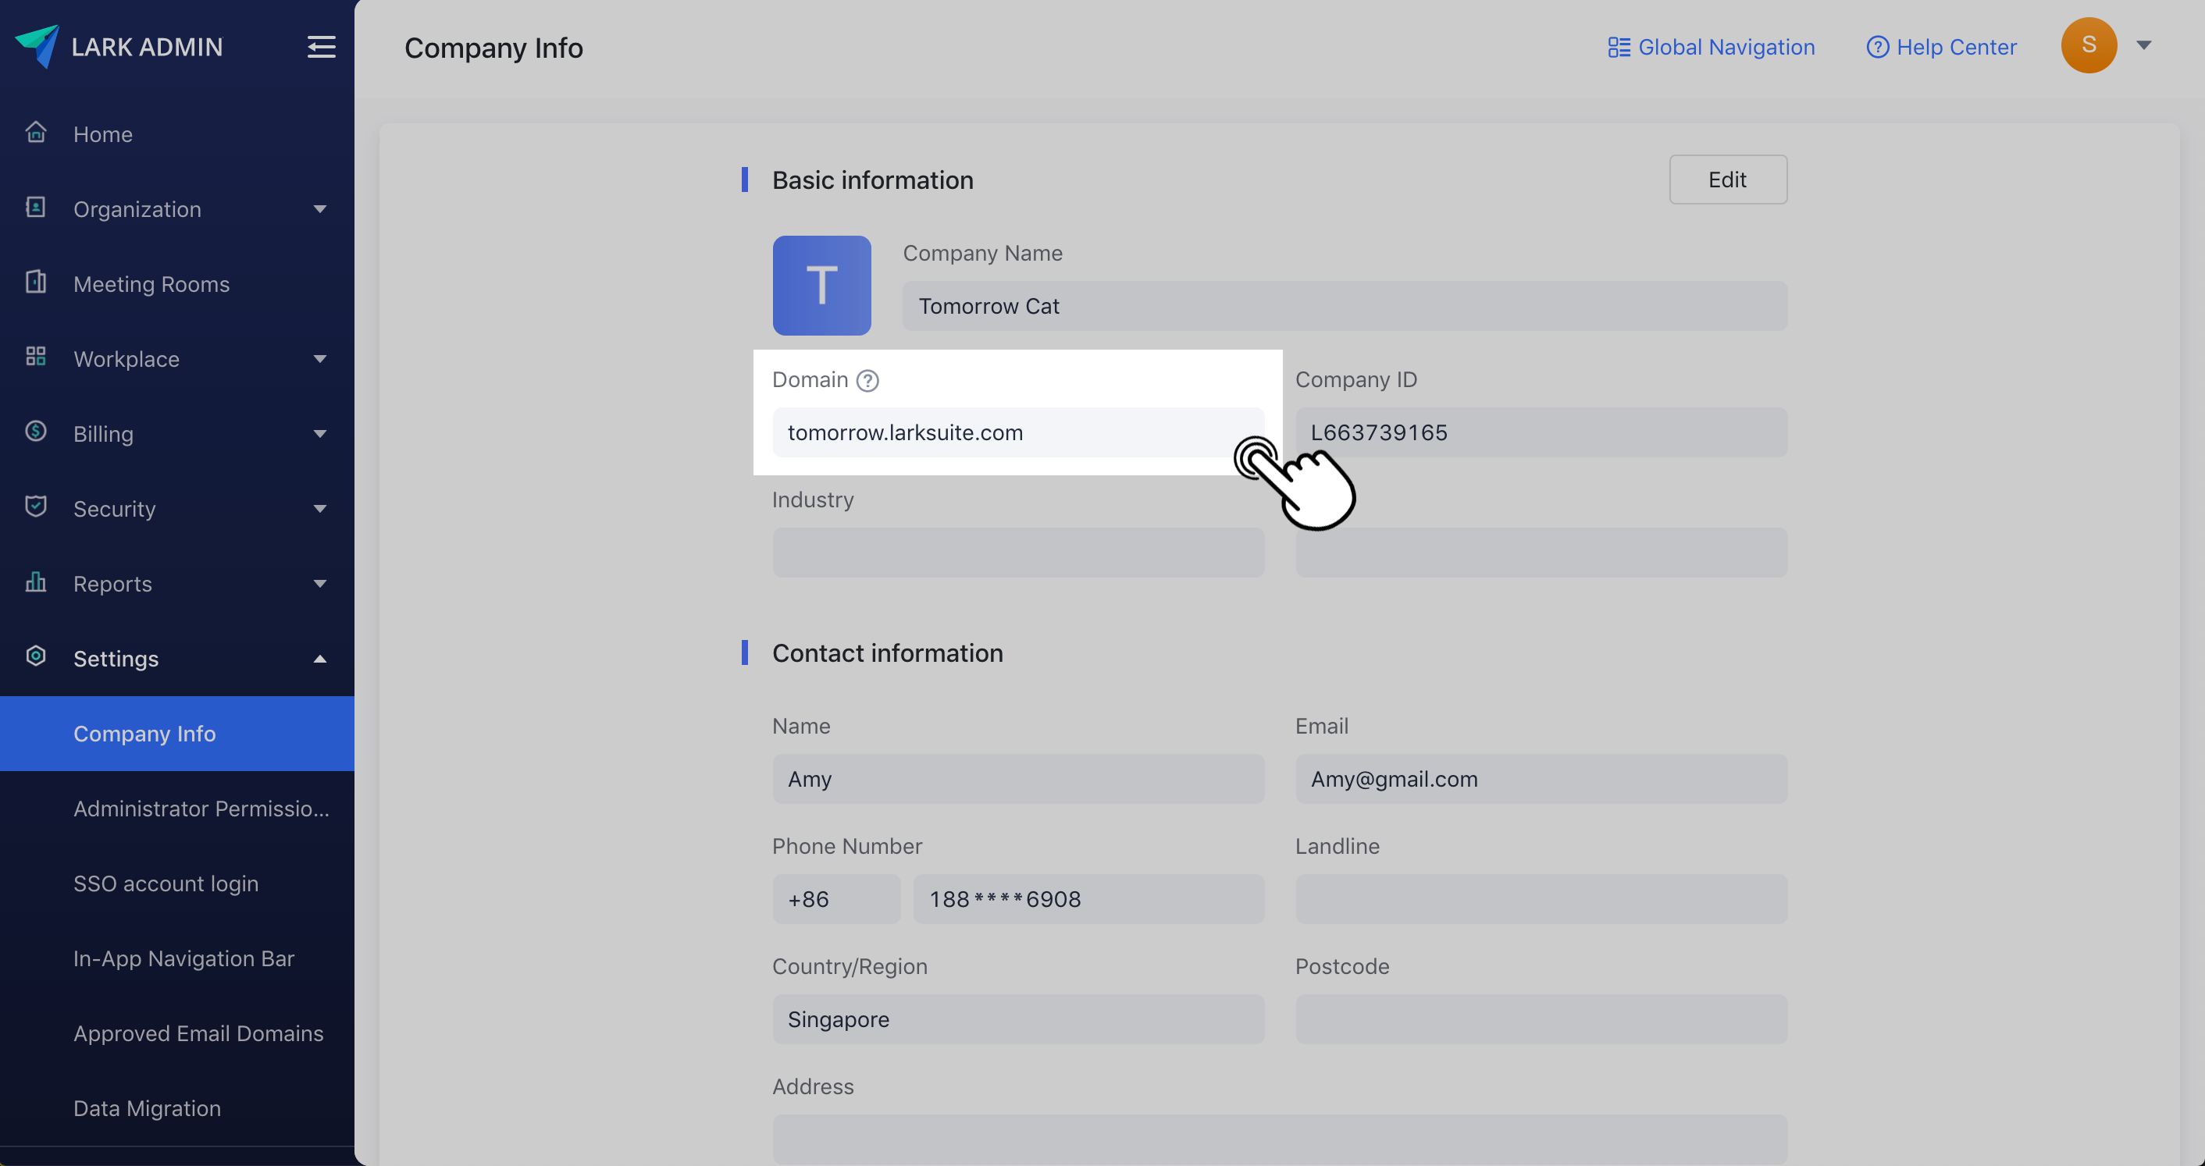This screenshot has height=1166, width=2205.
Task: Select the Settings gear icon
Action: click(36, 657)
